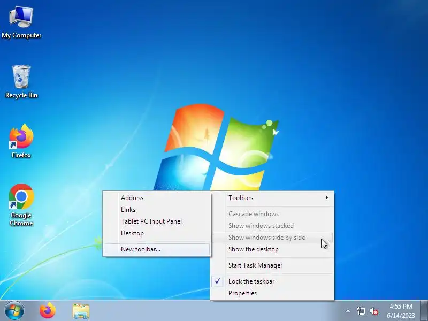The image size is (428, 321).
Task: Choose Show the desktop menu entry
Action: click(x=272, y=249)
